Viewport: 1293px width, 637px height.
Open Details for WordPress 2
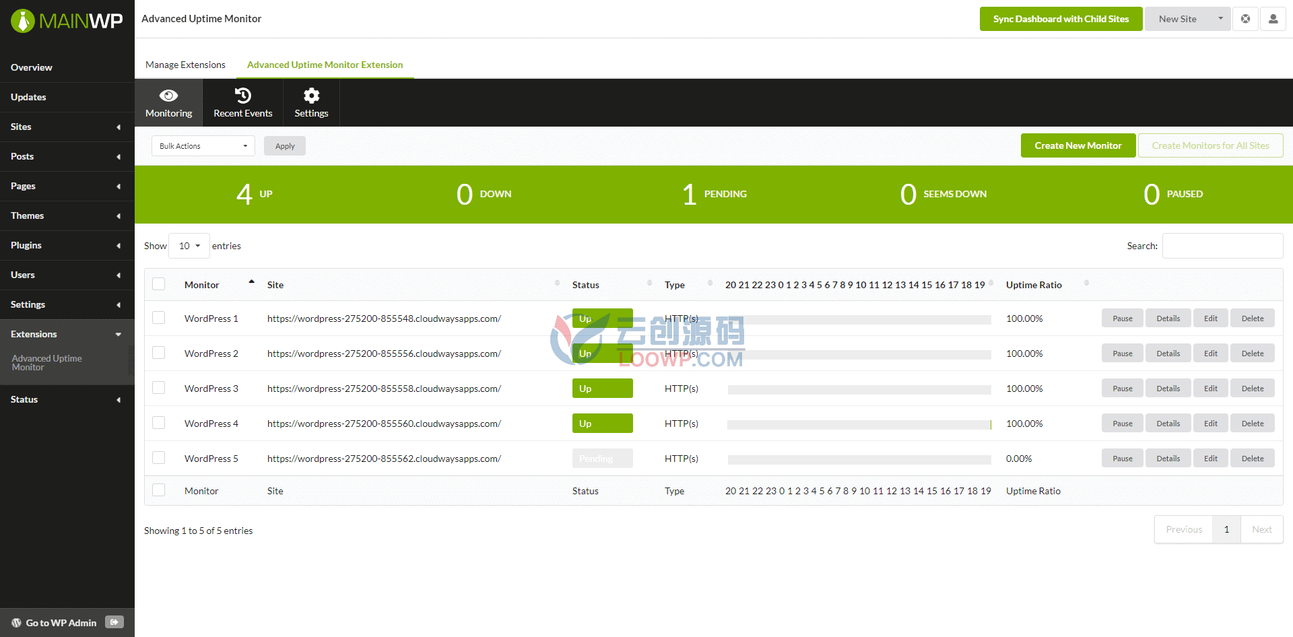pyautogui.click(x=1168, y=354)
